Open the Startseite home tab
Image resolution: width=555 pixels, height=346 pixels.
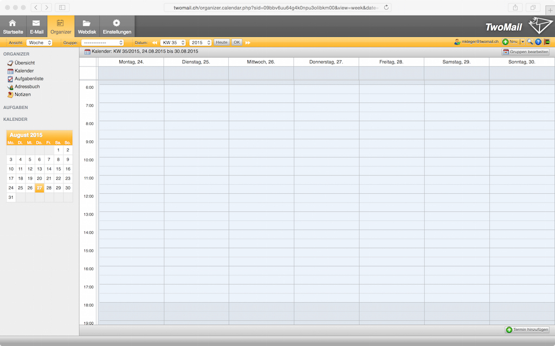click(13, 26)
